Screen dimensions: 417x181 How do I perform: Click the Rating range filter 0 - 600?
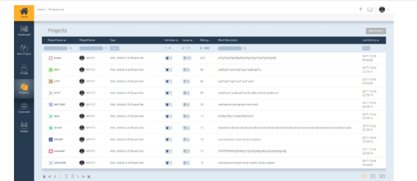tap(205, 48)
